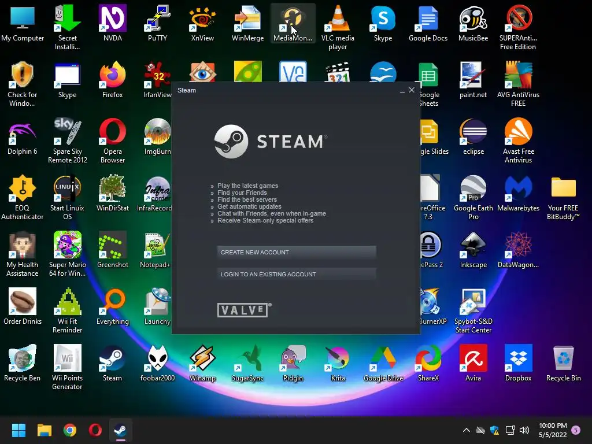Select the NVDA desktop shortcut
This screenshot has height=444, width=592.
[113, 24]
